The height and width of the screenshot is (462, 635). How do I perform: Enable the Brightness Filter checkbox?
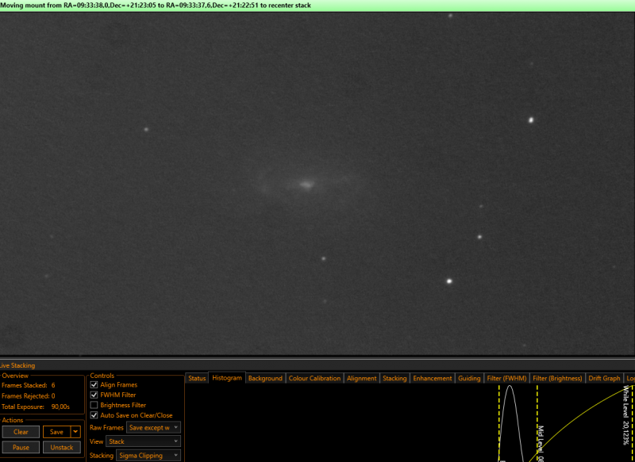pos(94,405)
